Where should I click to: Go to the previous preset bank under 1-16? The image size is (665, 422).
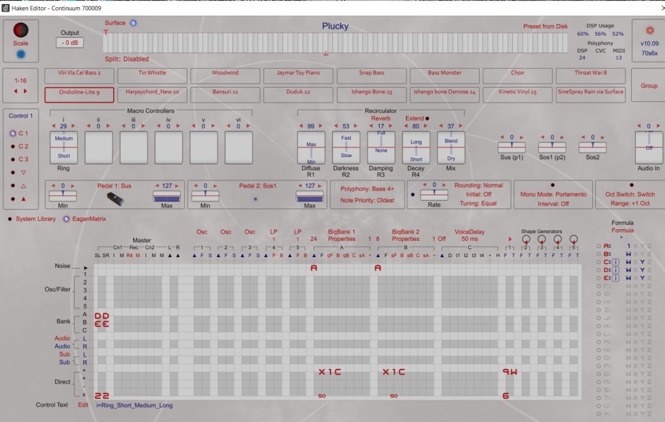pos(16,91)
